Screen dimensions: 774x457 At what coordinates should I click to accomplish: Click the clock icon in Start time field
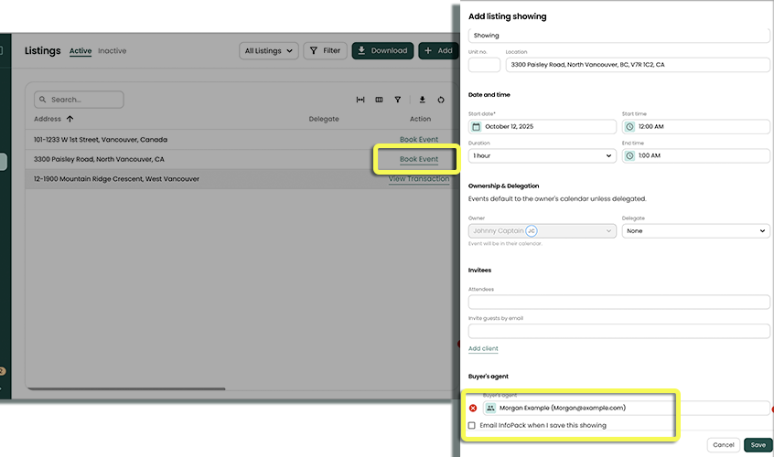pos(629,127)
